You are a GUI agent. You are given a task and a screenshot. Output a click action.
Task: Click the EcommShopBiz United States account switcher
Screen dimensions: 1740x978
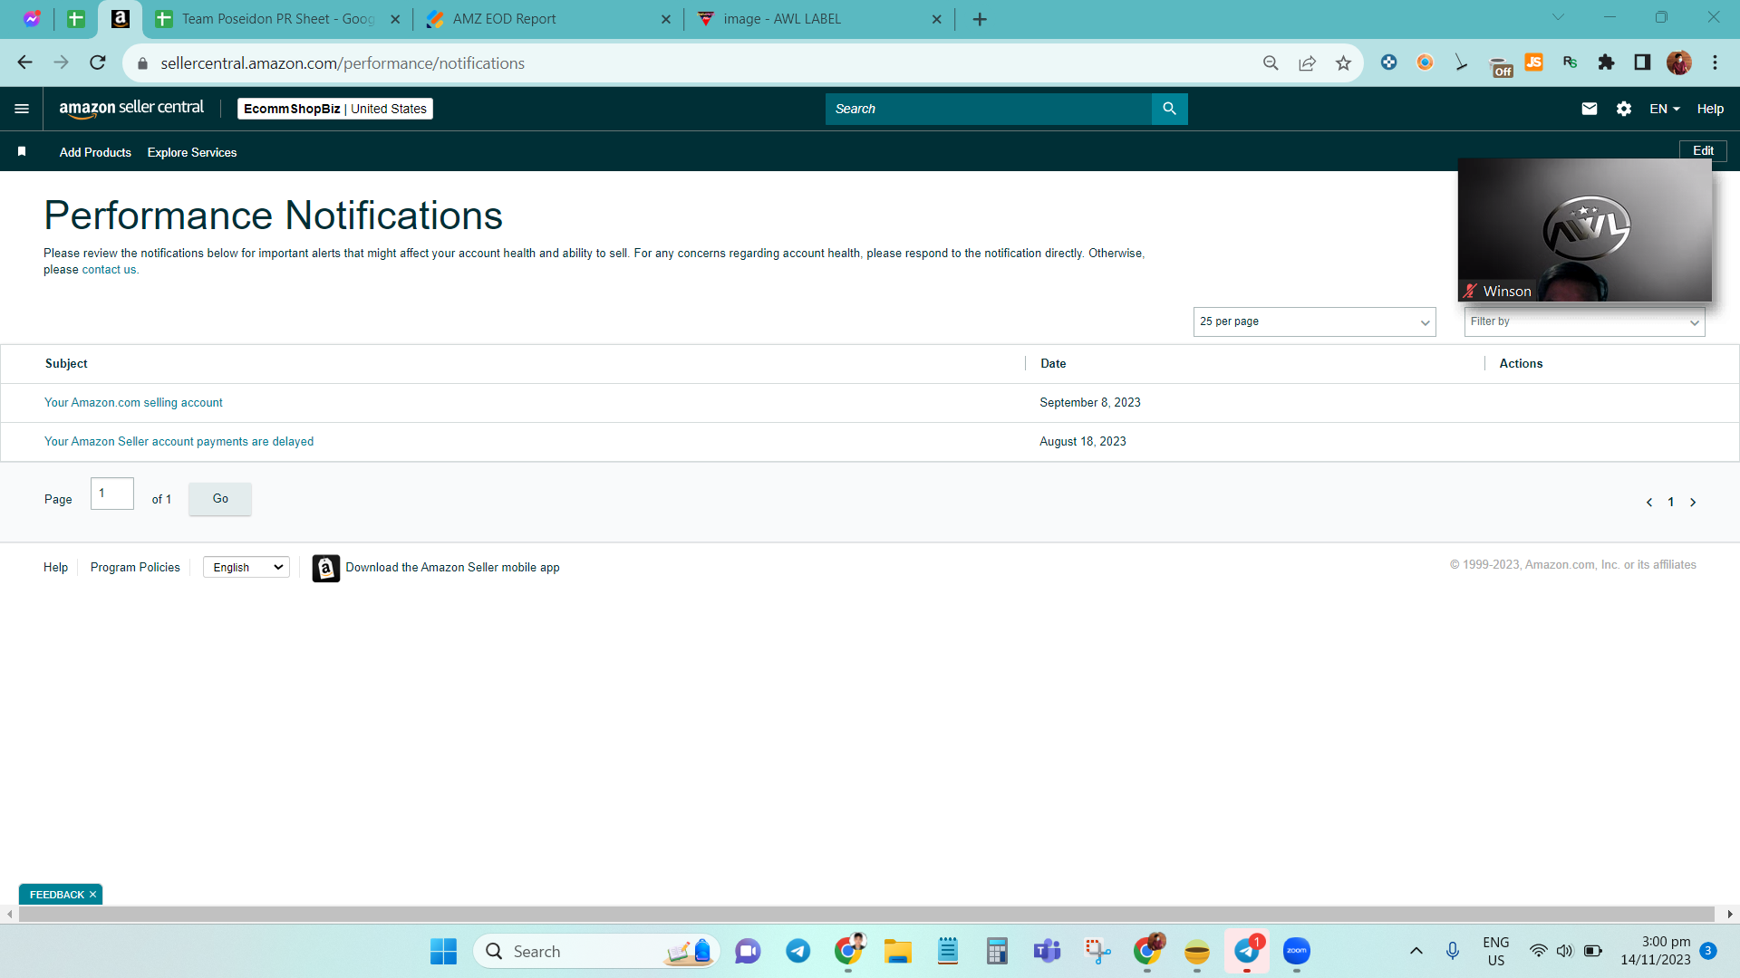pos(335,109)
